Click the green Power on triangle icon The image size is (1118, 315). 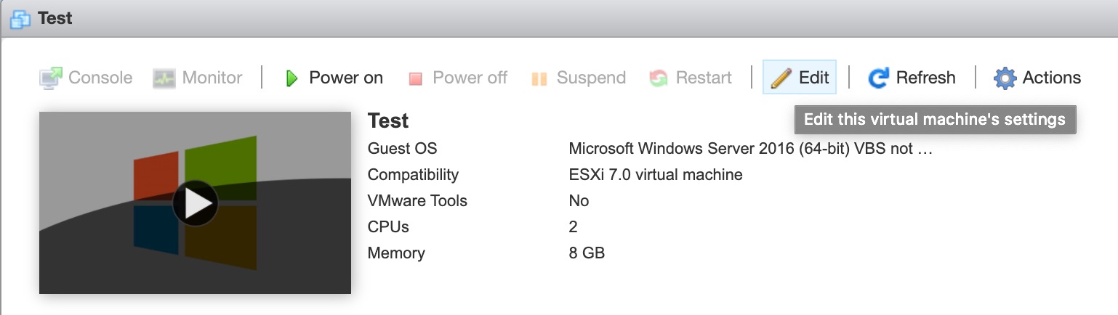(x=292, y=78)
